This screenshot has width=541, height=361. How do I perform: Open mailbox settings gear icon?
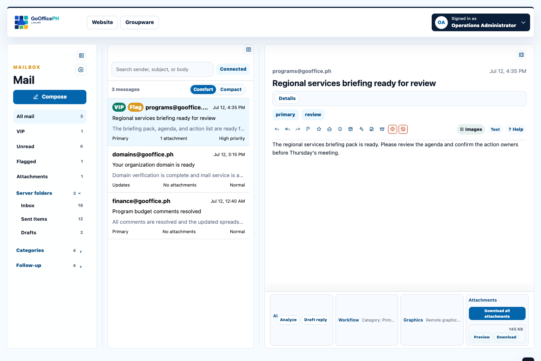81,70
